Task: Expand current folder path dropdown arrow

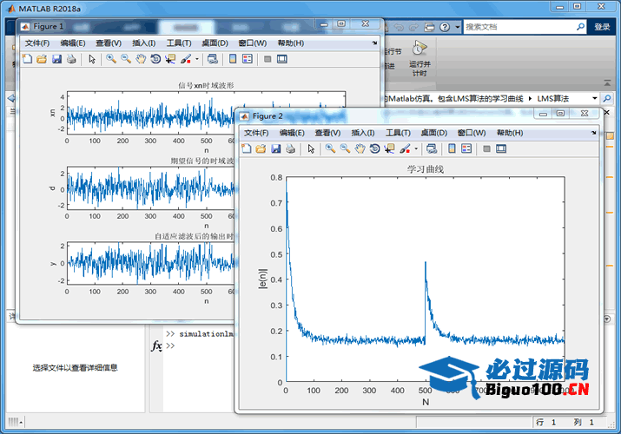Action: 594,98
